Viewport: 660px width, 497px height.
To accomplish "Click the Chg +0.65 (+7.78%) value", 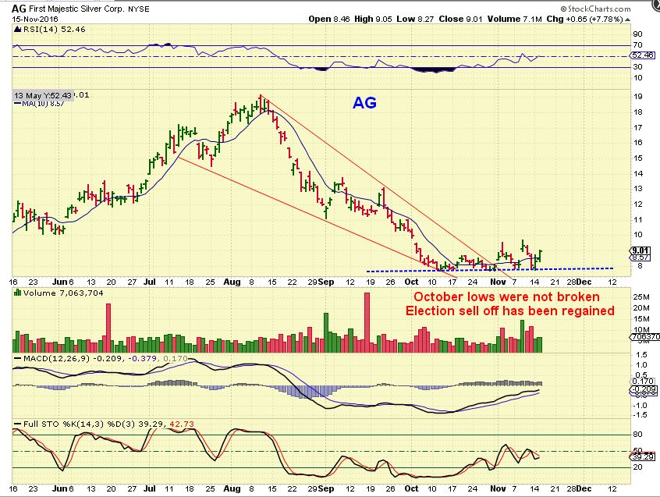I will [584, 19].
